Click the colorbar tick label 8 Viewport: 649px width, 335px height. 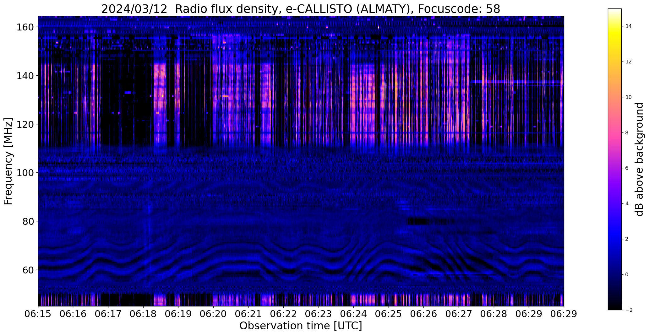click(x=627, y=133)
